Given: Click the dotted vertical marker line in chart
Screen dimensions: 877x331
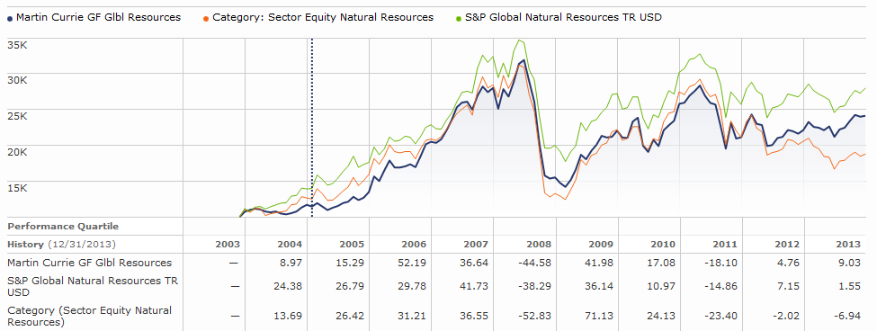Looking at the screenshot, I should pyautogui.click(x=311, y=128).
